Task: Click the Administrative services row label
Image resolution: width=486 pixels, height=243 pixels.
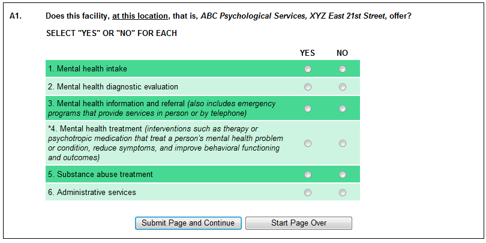Action: coord(92,193)
